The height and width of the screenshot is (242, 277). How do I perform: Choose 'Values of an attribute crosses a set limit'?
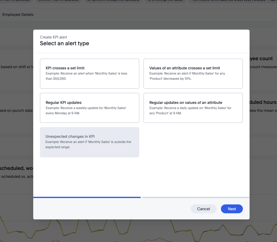coord(193,74)
